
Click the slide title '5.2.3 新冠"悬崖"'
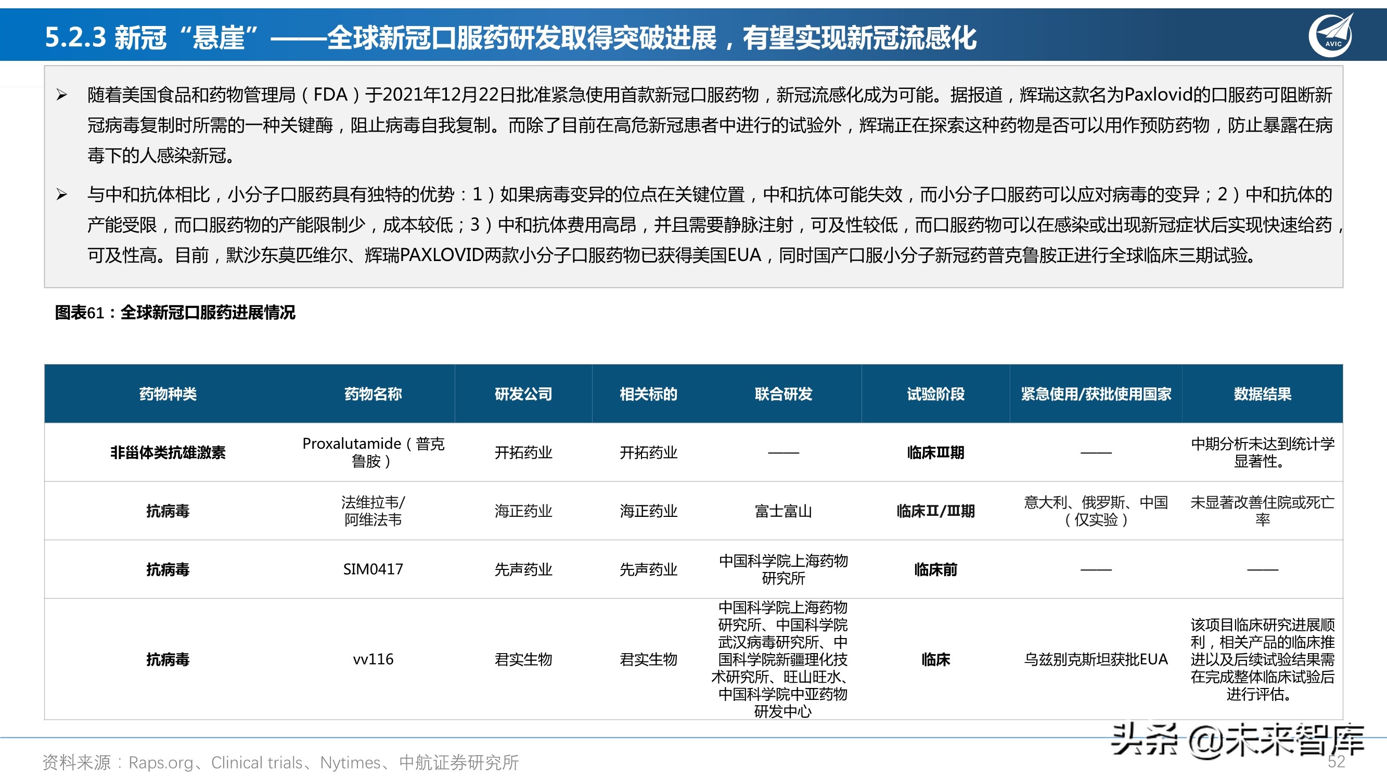click(x=153, y=37)
